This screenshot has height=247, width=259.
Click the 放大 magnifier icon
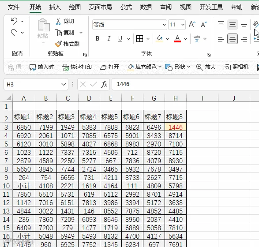click(x=199, y=67)
